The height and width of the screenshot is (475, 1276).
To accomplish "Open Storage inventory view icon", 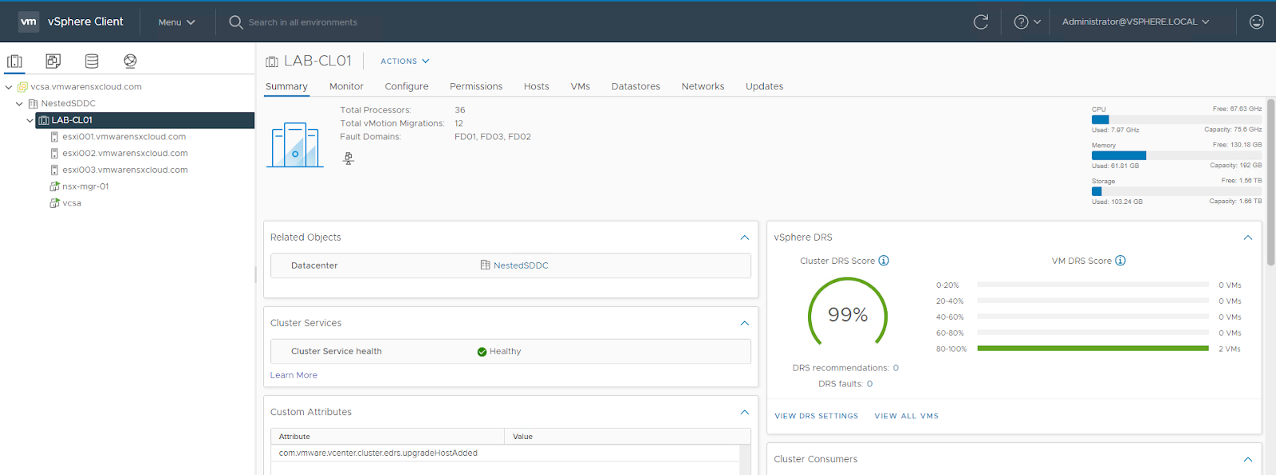I will click(x=92, y=61).
